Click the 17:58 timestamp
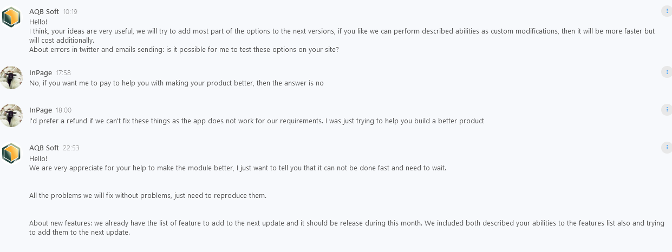The image size is (672, 252). click(63, 72)
